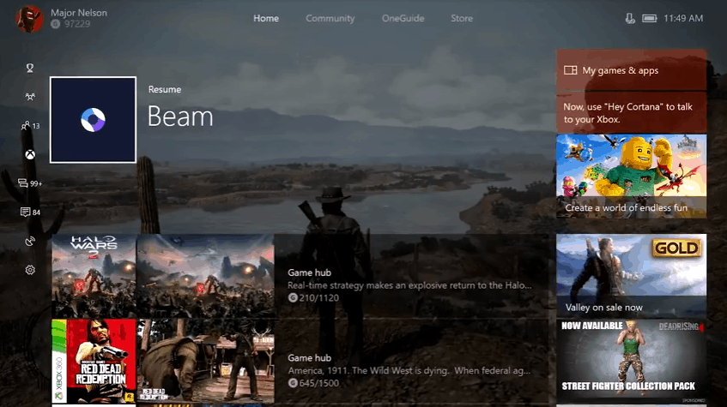
Task: Open Notifications icon showing 84
Action: (x=30, y=212)
